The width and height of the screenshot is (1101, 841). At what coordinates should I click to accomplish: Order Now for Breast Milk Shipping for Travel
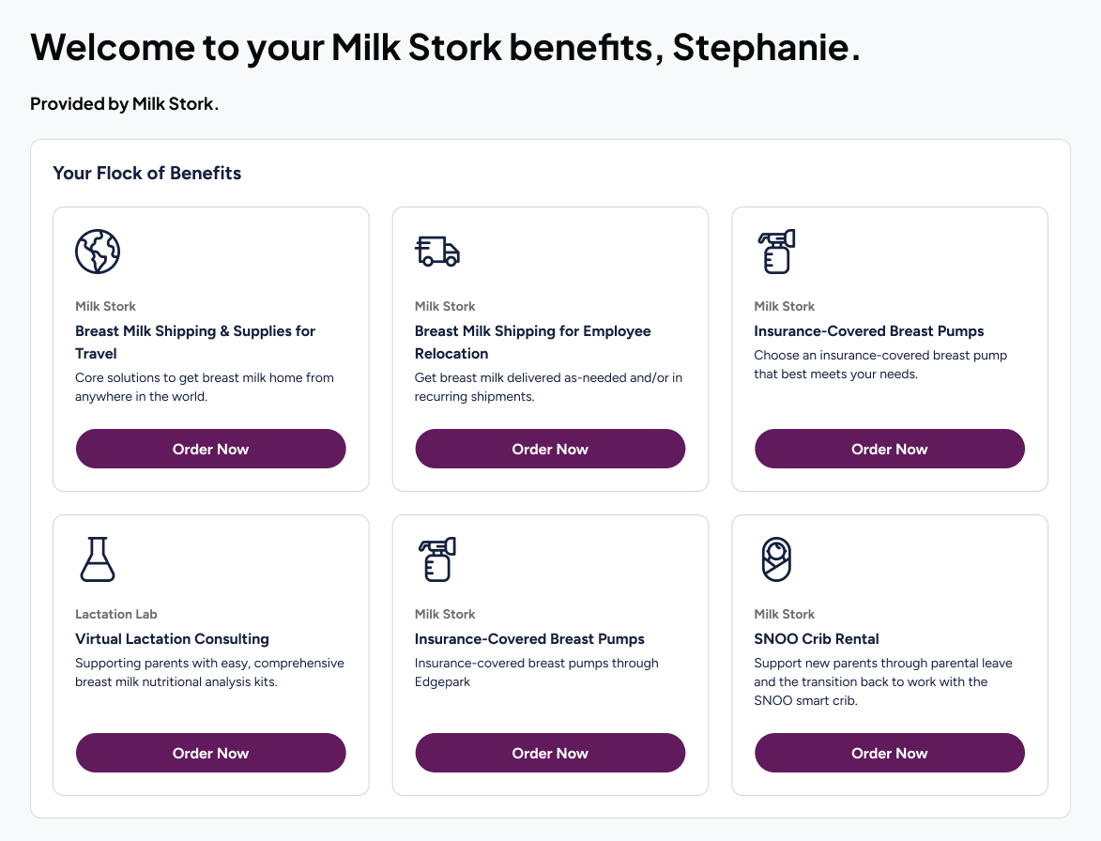(210, 449)
